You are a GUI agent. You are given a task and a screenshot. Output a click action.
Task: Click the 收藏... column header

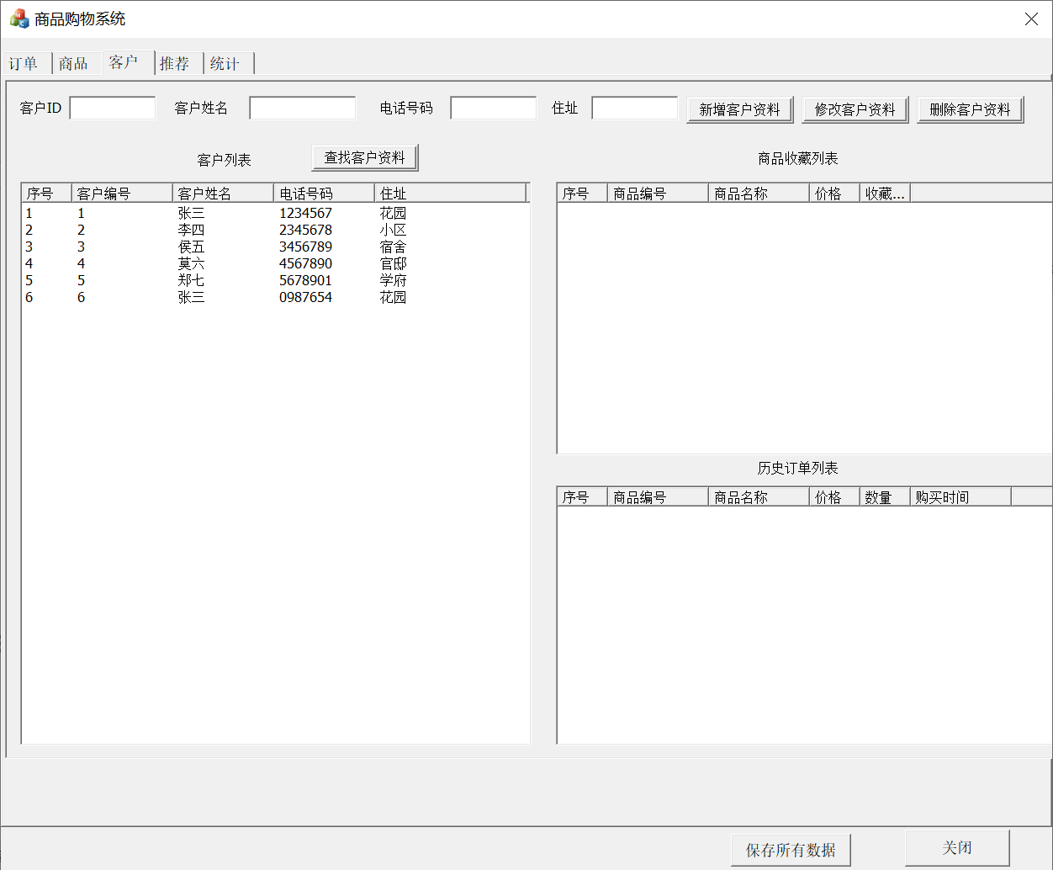click(885, 193)
